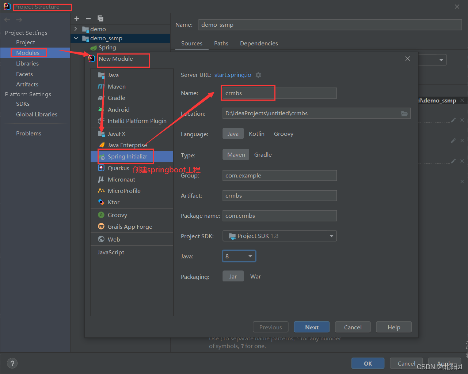Choose the JavaFX module icon

point(101,134)
